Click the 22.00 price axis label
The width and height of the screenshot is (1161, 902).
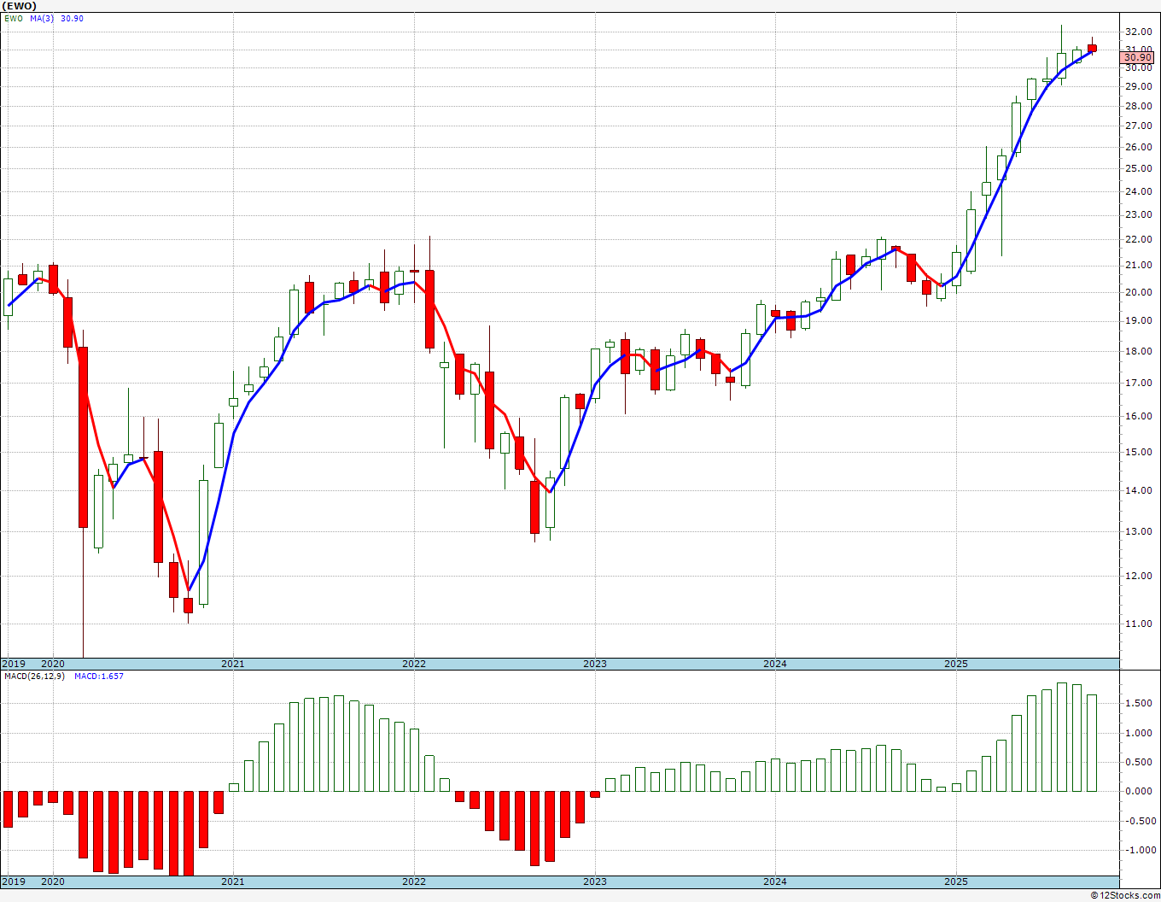(x=1139, y=239)
